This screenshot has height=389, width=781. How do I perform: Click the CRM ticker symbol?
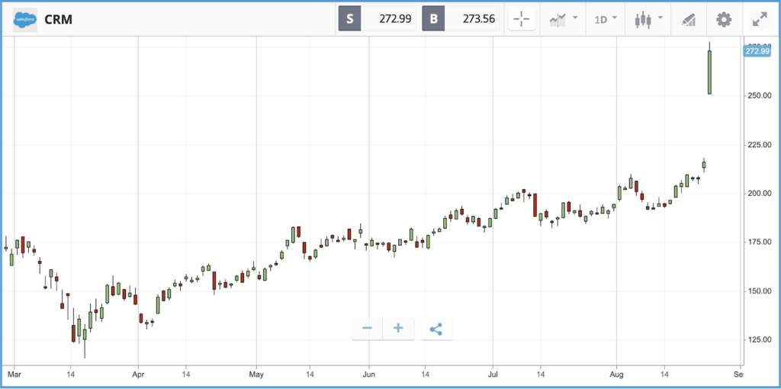pos(58,20)
